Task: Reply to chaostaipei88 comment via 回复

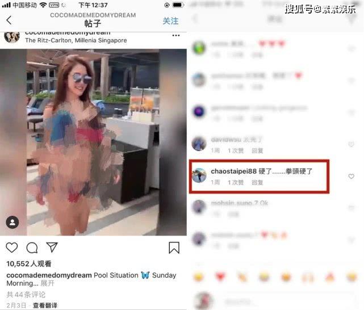Action: (257, 183)
